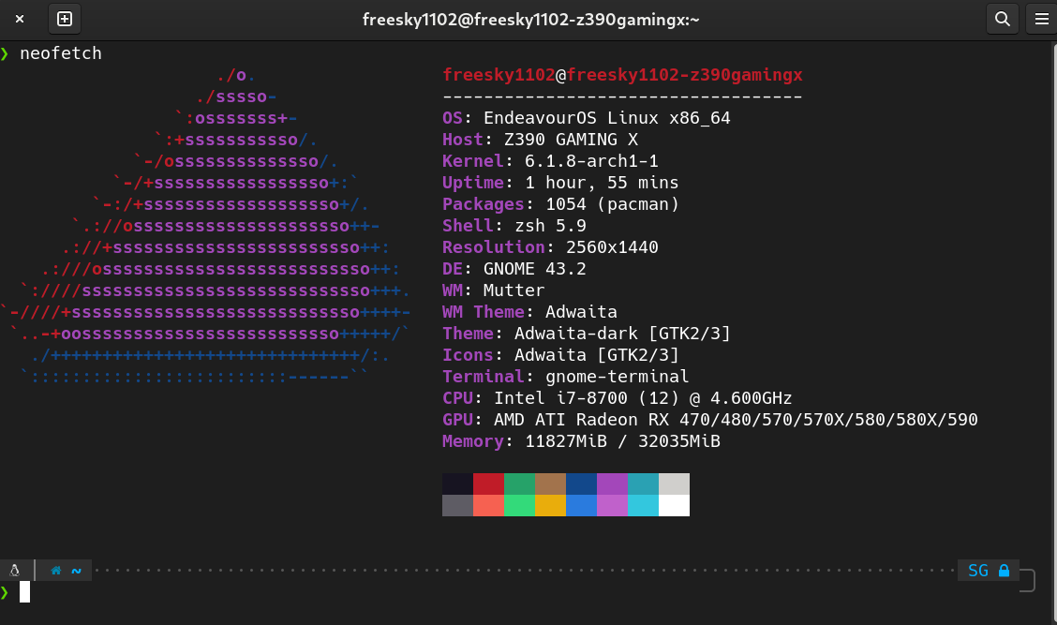This screenshot has width=1057, height=625.
Task: Click the CPU: Intel i7-8700 line
Action: point(617,398)
